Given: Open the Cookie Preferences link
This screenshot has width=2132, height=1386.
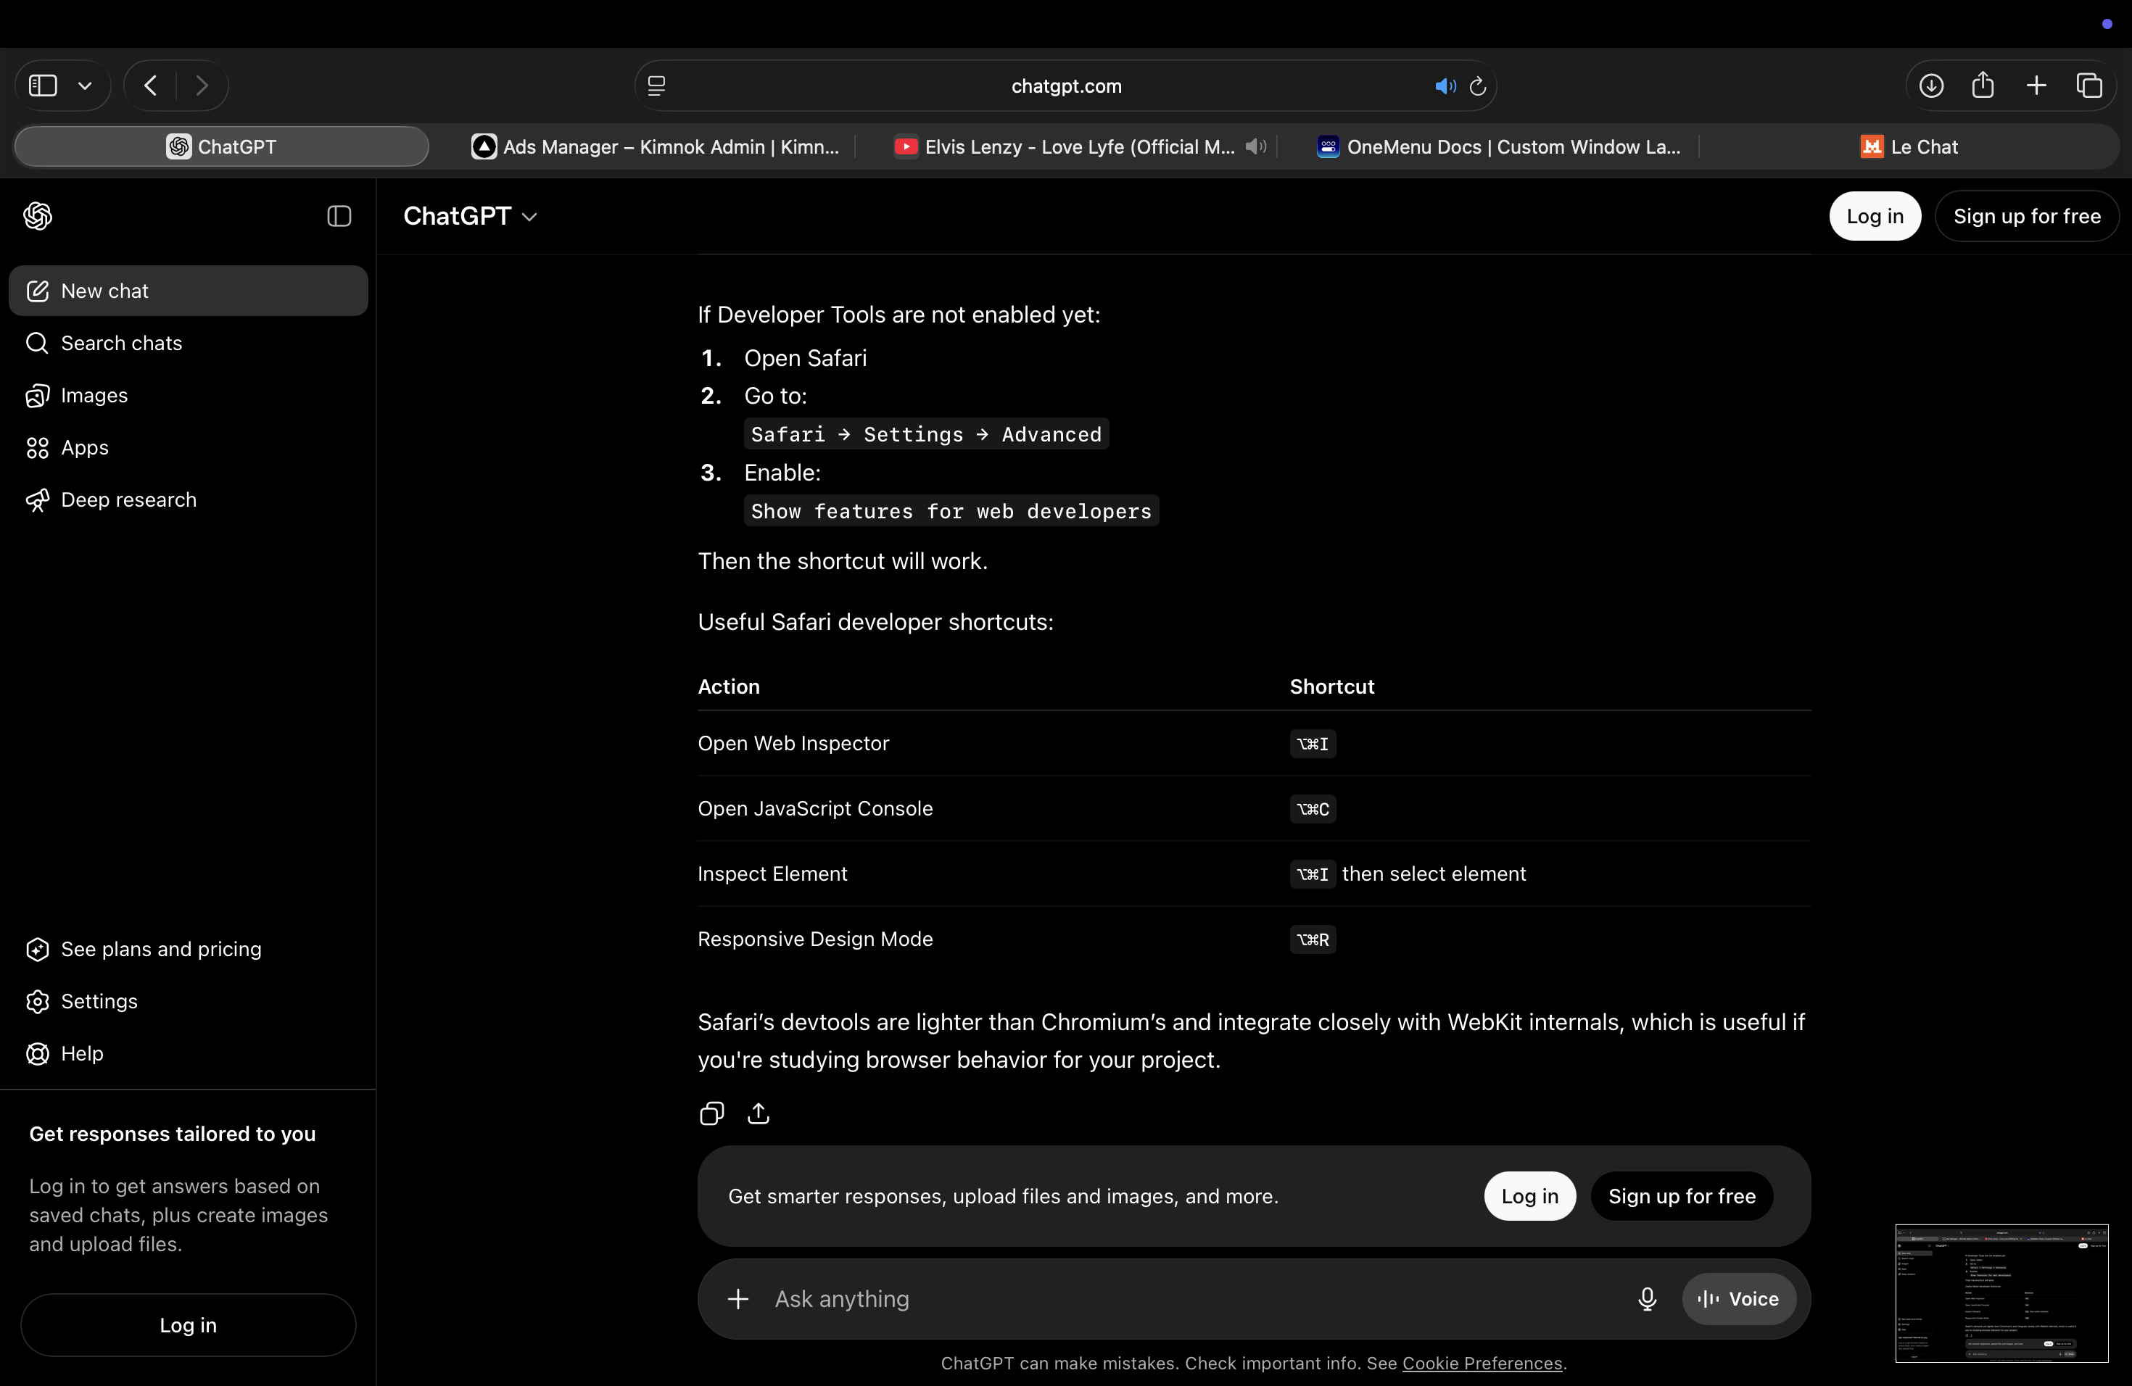Looking at the screenshot, I should pos(1482,1364).
